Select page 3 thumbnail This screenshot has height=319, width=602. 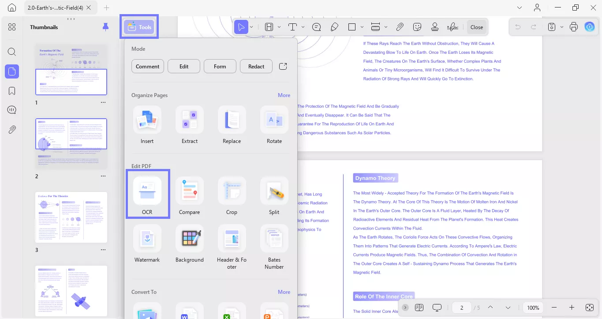click(71, 217)
